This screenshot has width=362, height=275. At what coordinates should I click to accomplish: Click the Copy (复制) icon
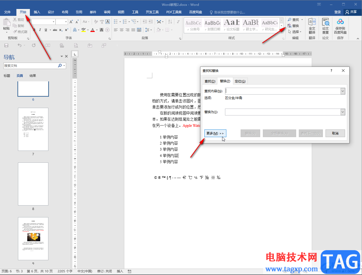click(x=15, y=26)
